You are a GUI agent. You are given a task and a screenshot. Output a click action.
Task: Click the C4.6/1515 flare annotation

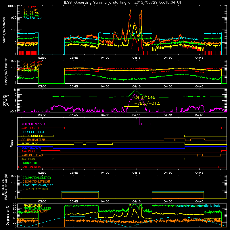[145, 97]
